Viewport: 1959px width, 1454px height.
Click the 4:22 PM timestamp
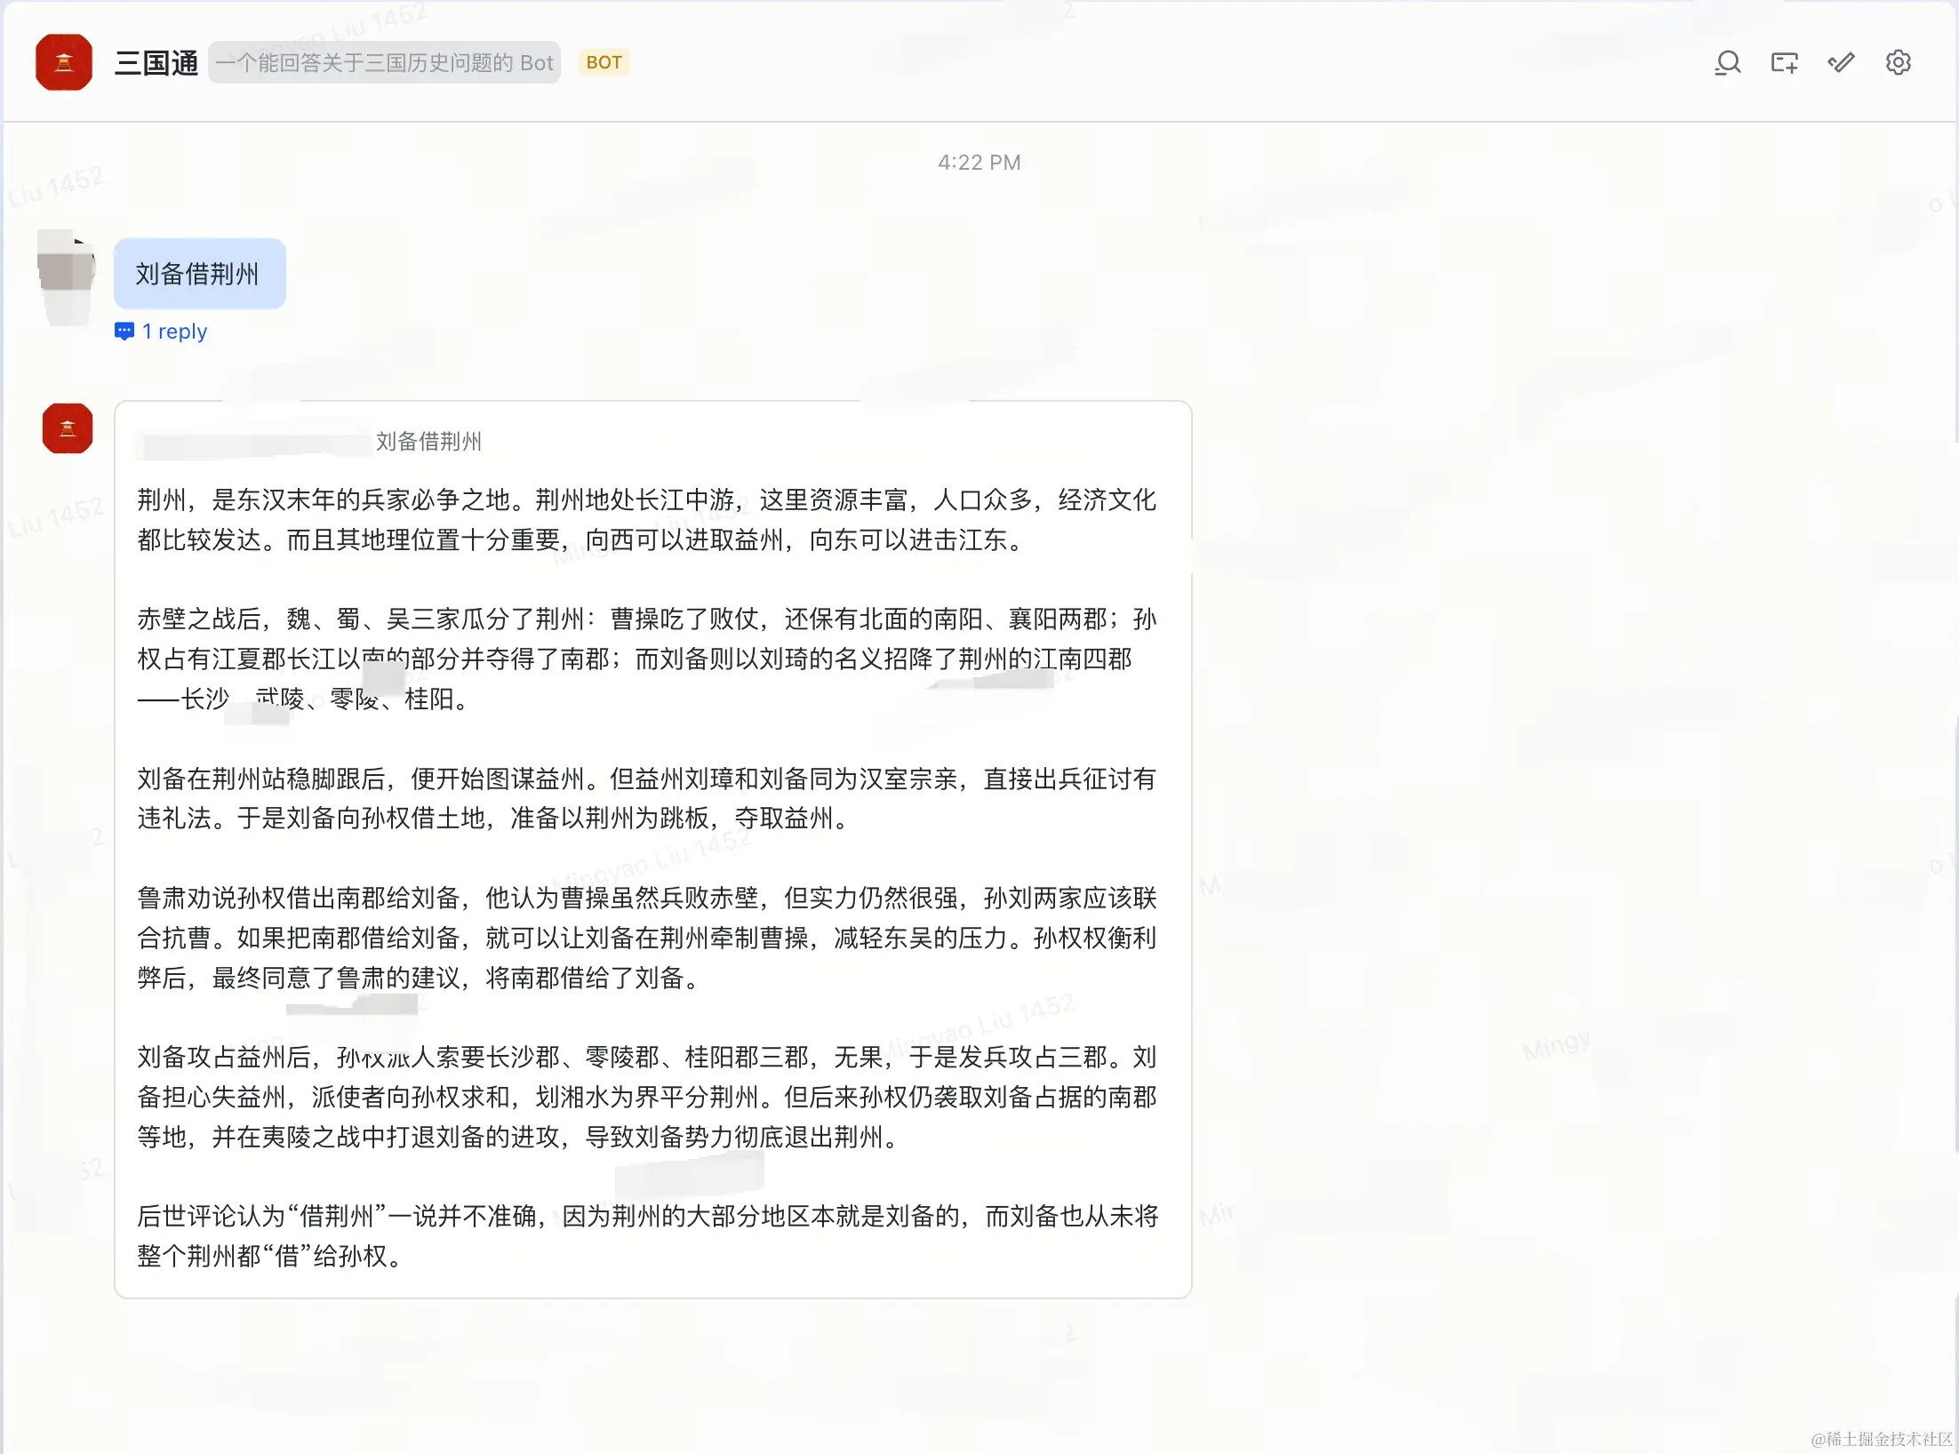click(979, 163)
